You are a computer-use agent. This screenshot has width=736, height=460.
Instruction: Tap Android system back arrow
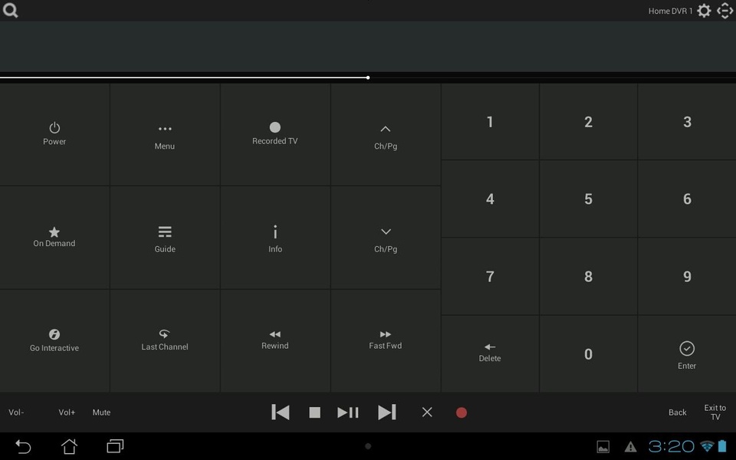(23, 446)
